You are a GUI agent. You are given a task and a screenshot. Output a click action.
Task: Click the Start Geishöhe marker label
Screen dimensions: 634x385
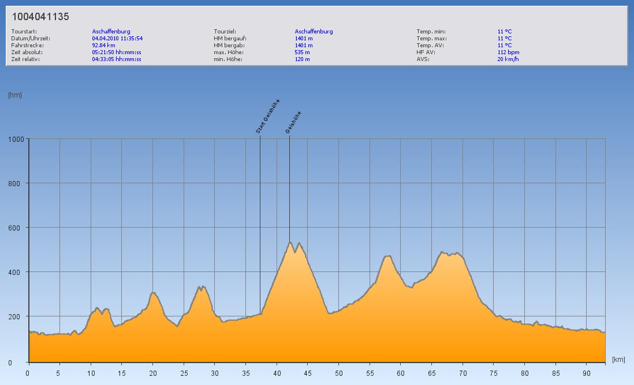[267, 116]
